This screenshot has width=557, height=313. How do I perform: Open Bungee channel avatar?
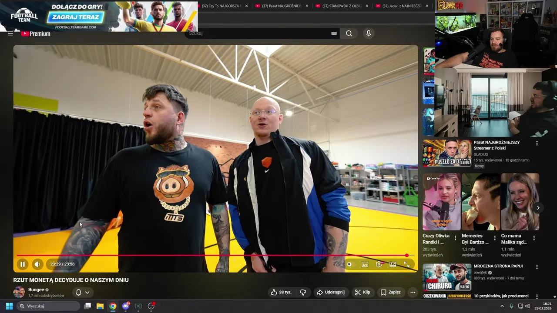[19, 292]
